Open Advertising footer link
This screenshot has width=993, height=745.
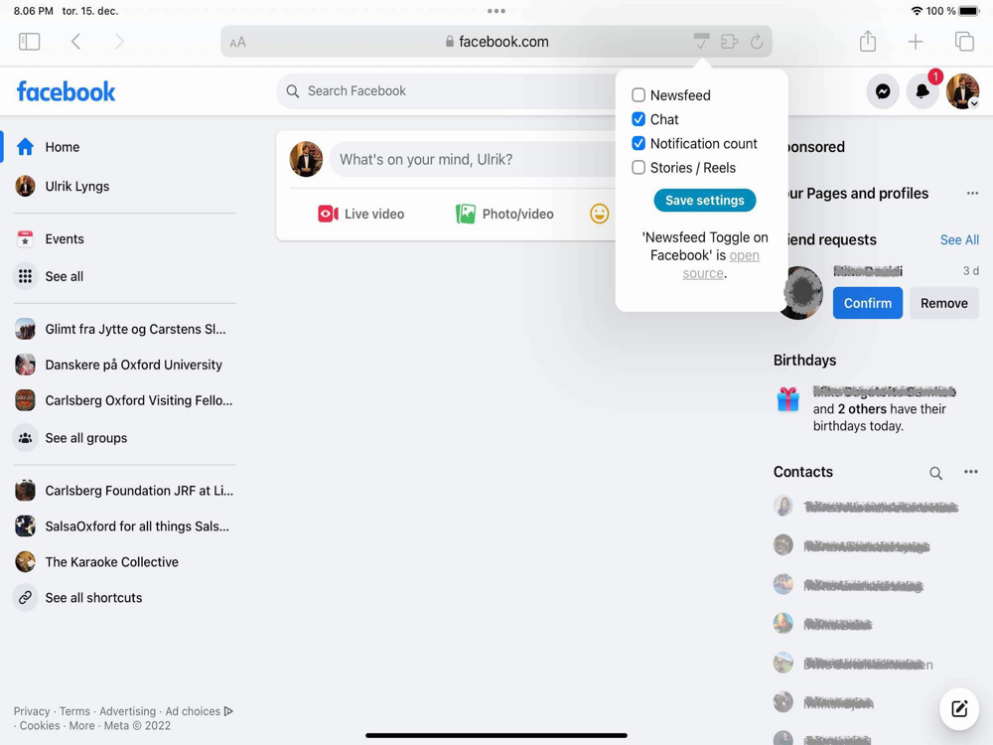point(127,711)
